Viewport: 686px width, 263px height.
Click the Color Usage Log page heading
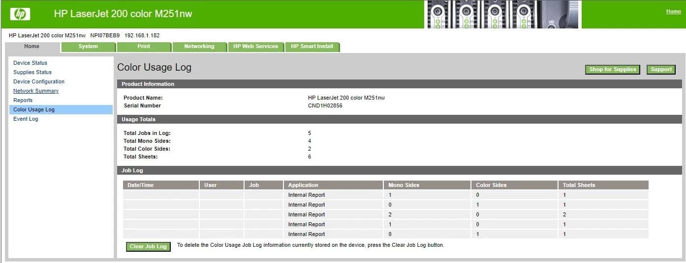point(154,68)
